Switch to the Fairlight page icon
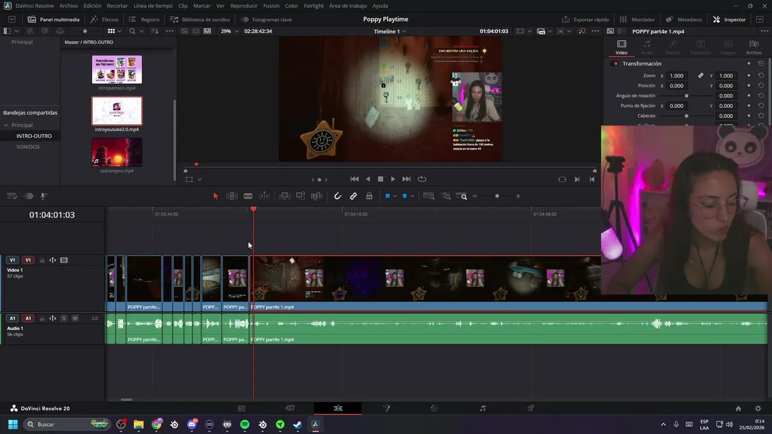772x434 pixels. tap(482, 408)
